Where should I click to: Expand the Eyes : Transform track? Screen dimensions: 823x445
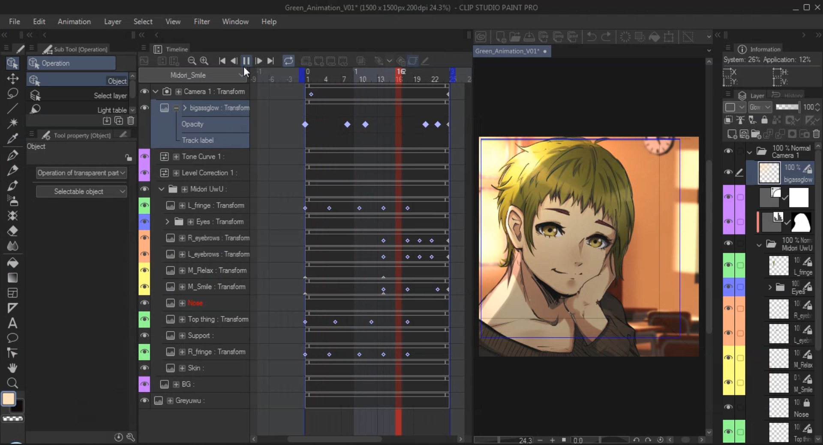pos(166,222)
